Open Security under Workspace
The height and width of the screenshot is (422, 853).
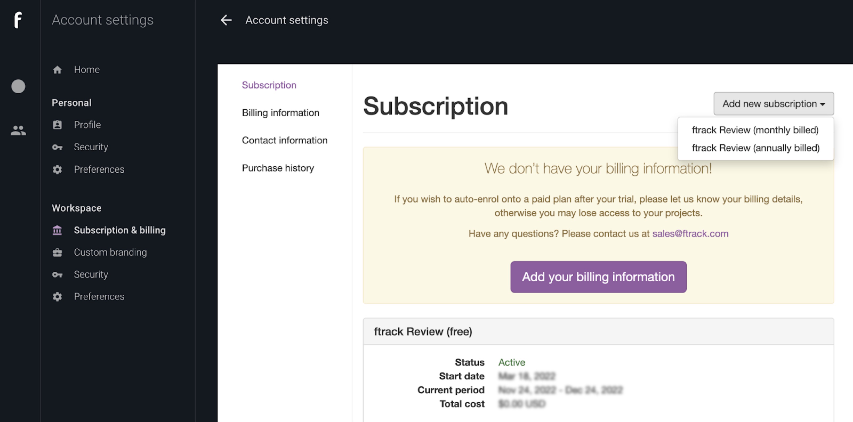(x=91, y=274)
